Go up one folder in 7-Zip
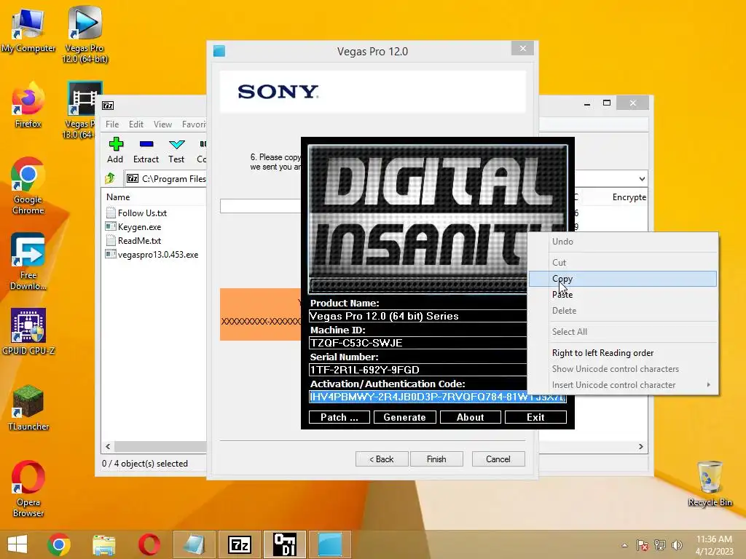This screenshot has height=559, width=746. tap(110, 178)
